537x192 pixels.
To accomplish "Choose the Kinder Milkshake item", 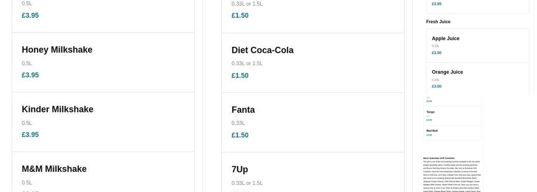I will [58, 109].
